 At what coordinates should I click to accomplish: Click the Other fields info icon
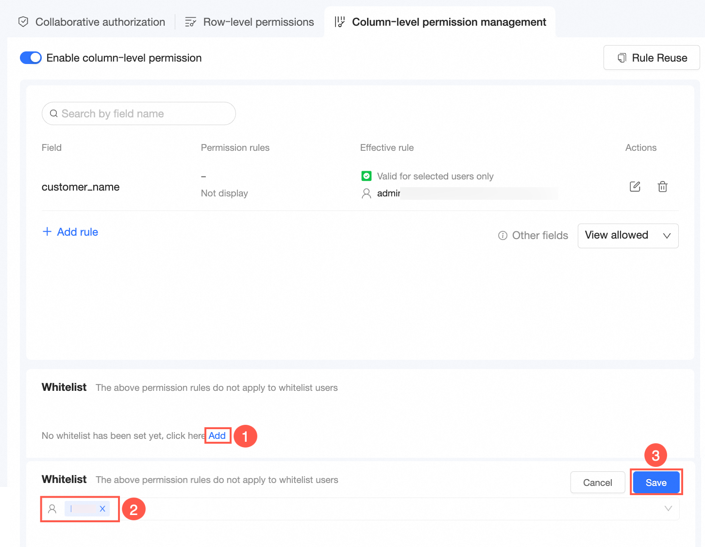point(503,236)
